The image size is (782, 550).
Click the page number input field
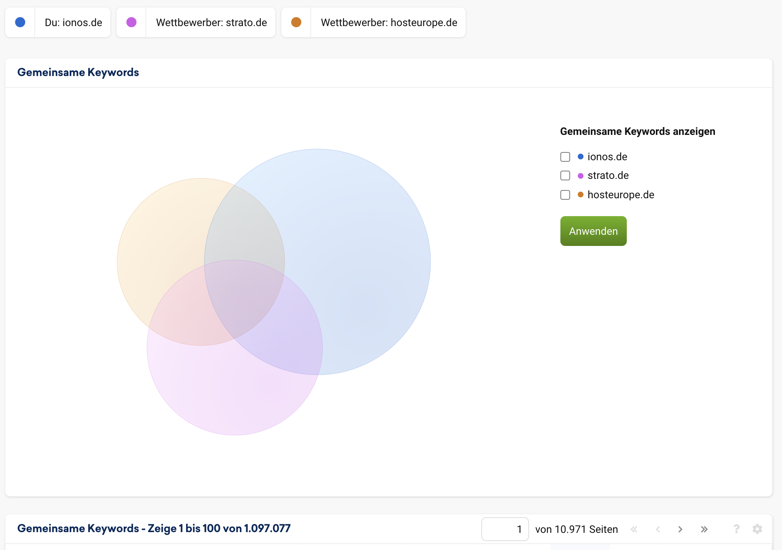coord(505,529)
